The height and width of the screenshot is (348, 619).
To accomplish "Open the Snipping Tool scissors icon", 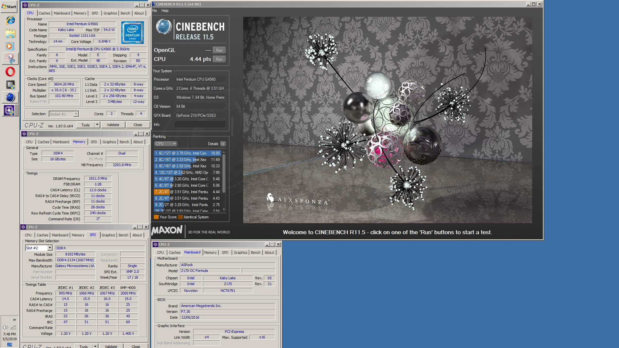I will click(x=10, y=59).
